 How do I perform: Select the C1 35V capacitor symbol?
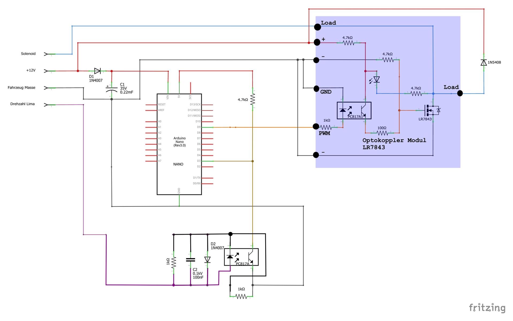(x=112, y=89)
